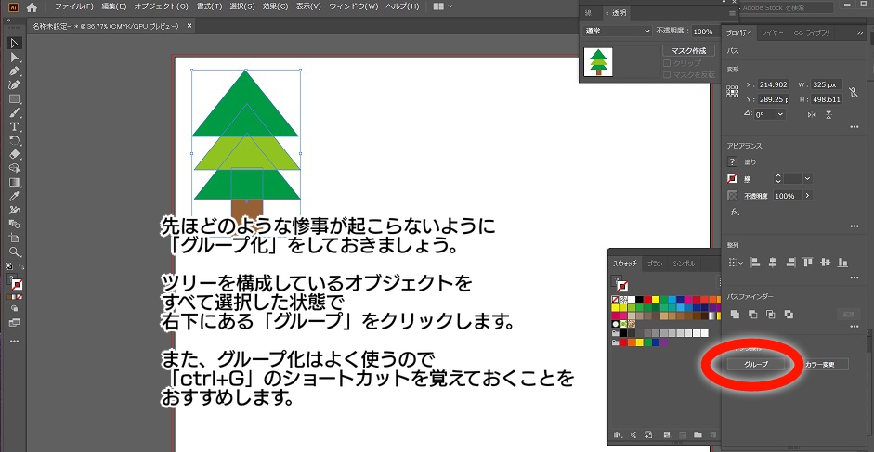Click the Pathfinder 拡張 button
This screenshot has width=874, height=452.
(x=848, y=315)
